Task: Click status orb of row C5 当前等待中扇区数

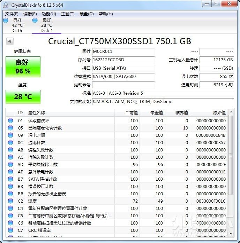Action: click(x=10, y=215)
